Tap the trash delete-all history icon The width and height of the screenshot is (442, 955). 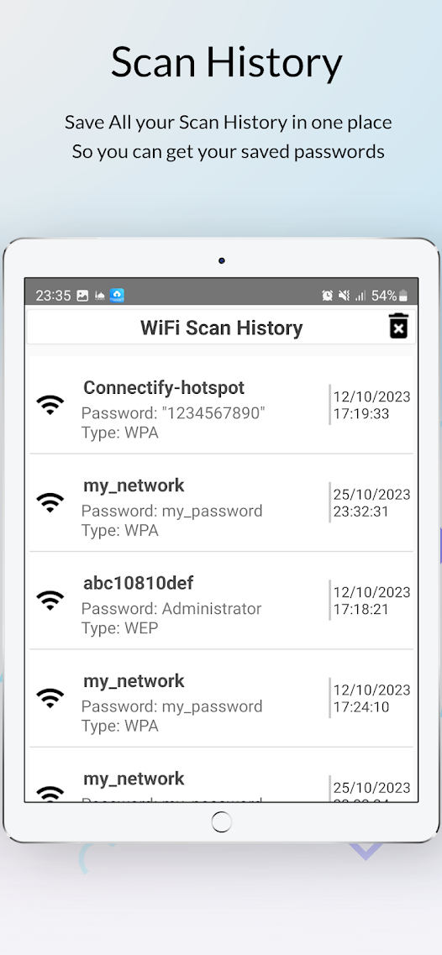point(398,326)
